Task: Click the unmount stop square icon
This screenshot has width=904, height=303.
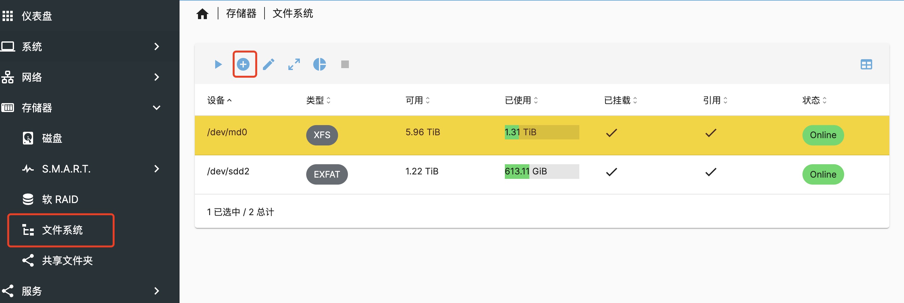Action: (x=345, y=65)
